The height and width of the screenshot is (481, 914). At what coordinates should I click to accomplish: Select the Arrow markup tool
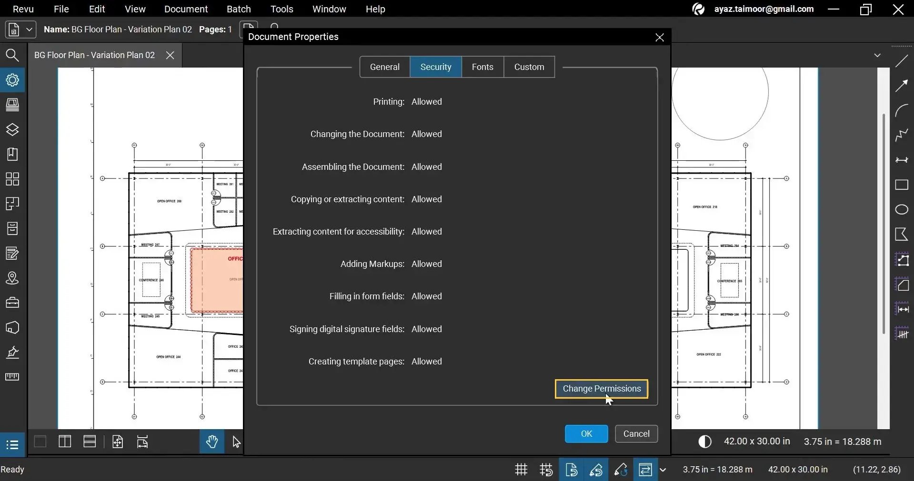(x=902, y=86)
